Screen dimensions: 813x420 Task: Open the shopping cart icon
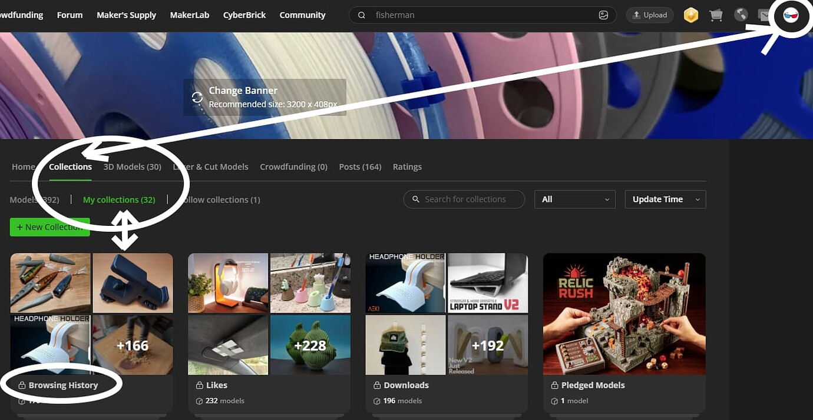tap(716, 15)
